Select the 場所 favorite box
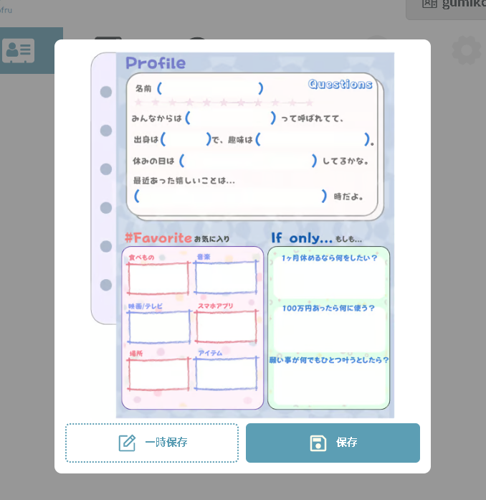This screenshot has height=500, width=486. (158, 374)
